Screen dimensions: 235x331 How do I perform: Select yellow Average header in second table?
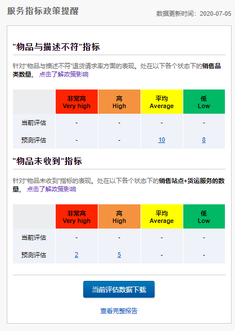pyautogui.click(x=162, y=216)
